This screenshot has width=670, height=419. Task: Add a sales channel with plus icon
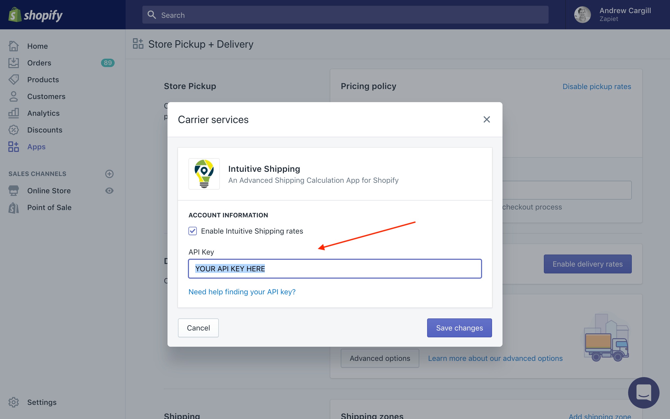tap(109, 174)
